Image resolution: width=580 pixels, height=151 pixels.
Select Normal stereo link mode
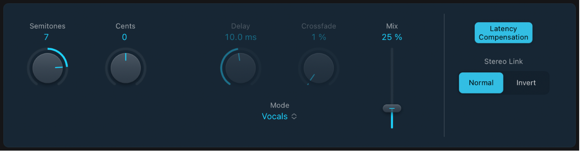point(481,83)
